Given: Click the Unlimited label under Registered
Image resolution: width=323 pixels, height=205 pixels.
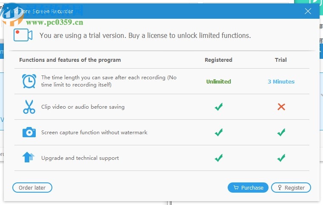Looking at the screenshot, I should pyautogui.click(x=219, y=81).
